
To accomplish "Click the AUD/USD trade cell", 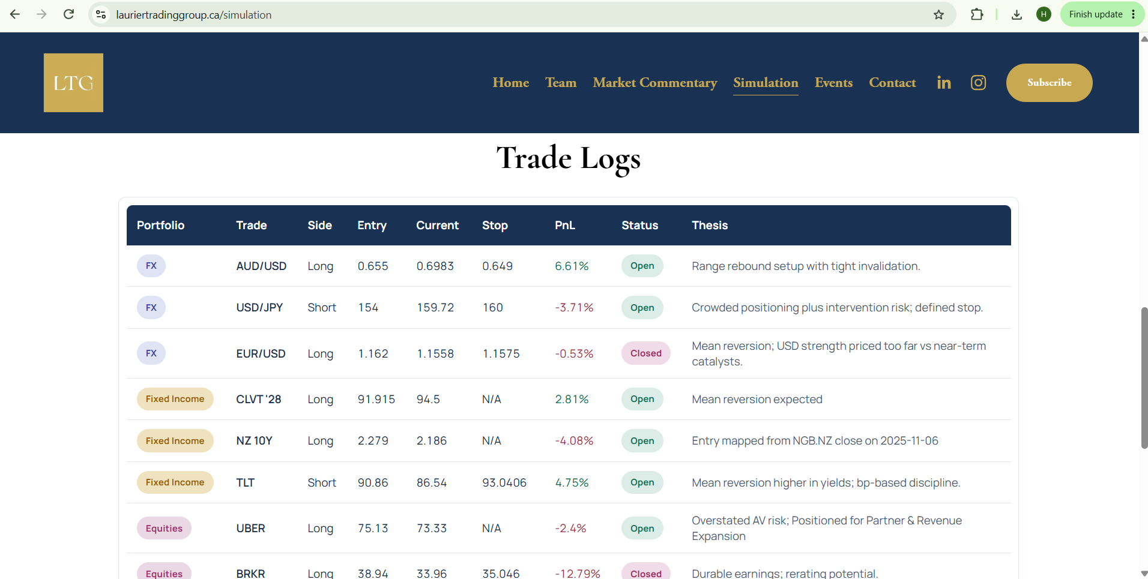I will point(261,266).
